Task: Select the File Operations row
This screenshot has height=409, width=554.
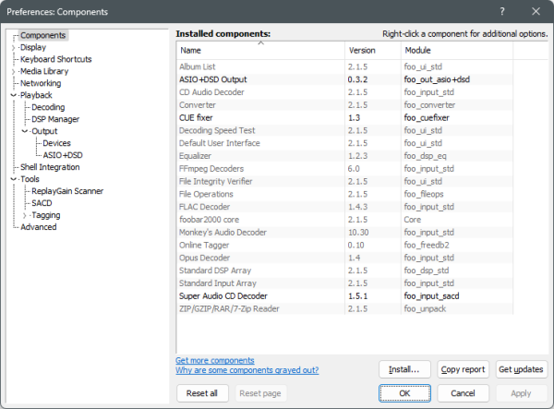Action: coord(344,194)
